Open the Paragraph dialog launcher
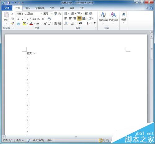This screenshot has height=144, width=155. (x=96, y=28)
